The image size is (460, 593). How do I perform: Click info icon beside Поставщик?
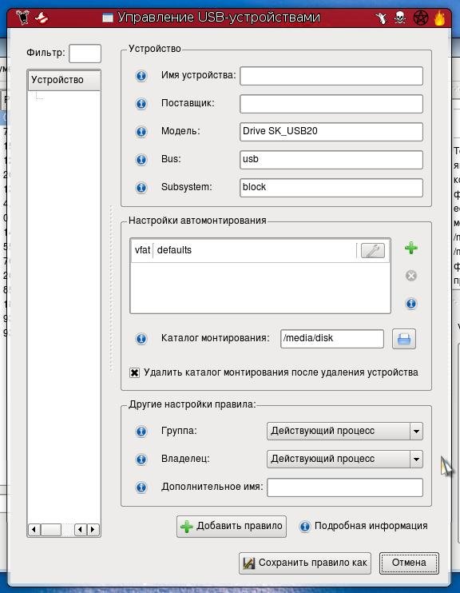(141, 103)
